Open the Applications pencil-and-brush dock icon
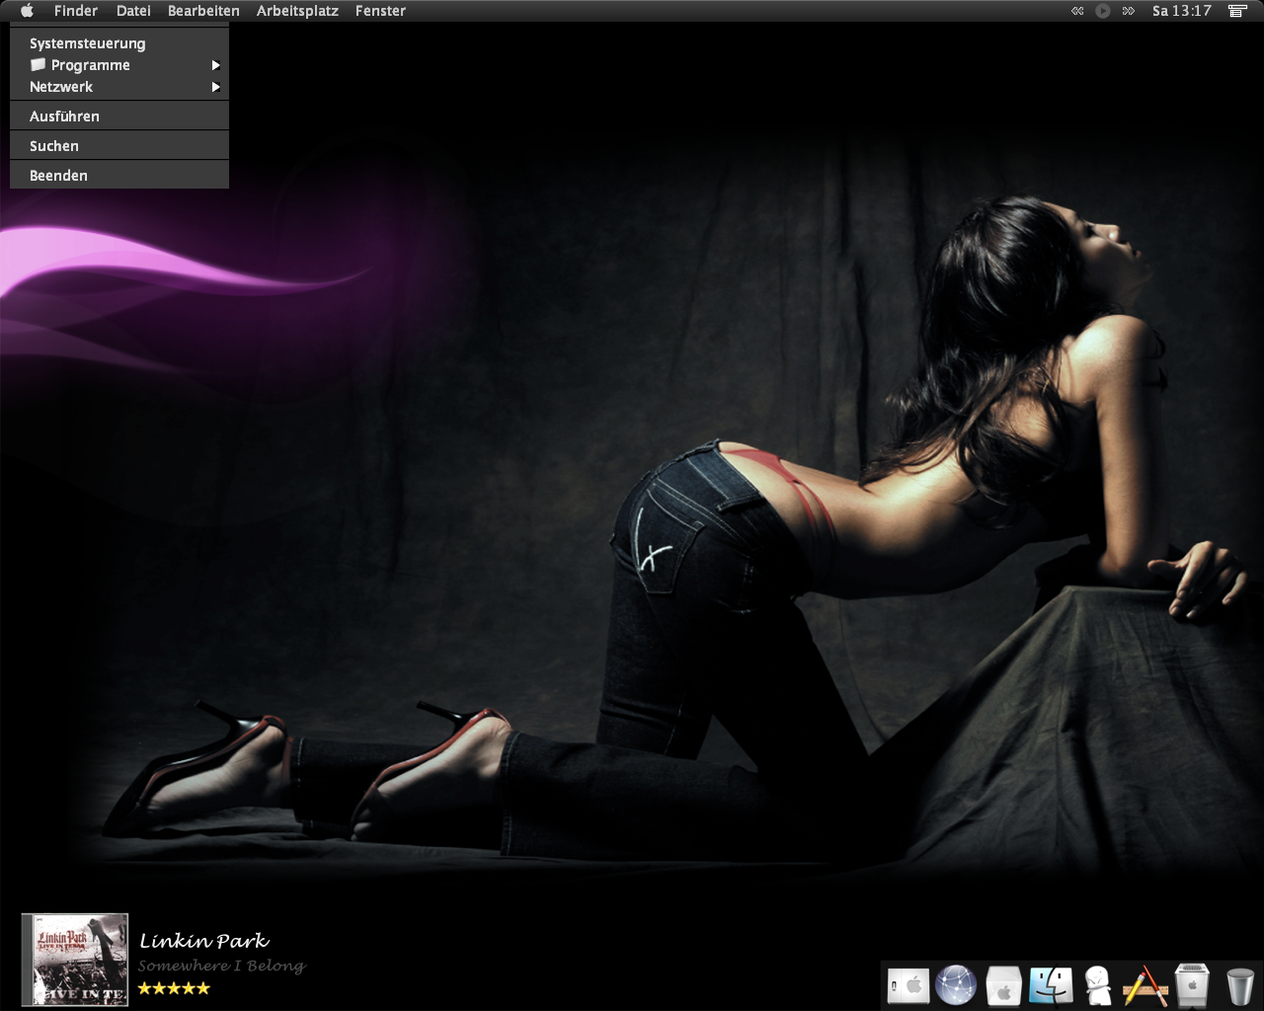1264x1011 pixels. [x=1145, y=985]
